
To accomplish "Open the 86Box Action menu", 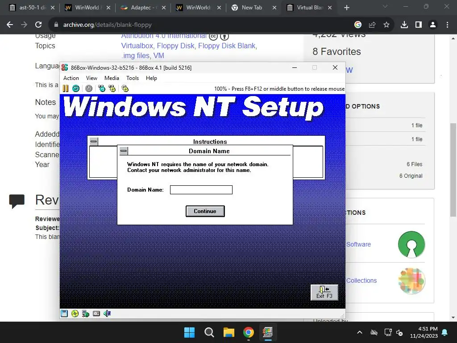I will 71,78.
